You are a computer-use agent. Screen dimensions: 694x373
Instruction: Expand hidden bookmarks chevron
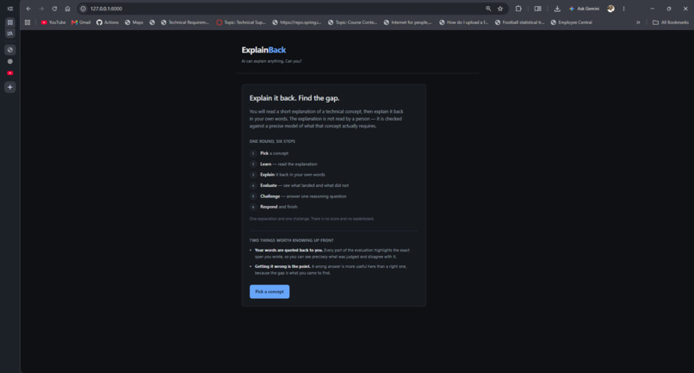(x=638, y=22)
